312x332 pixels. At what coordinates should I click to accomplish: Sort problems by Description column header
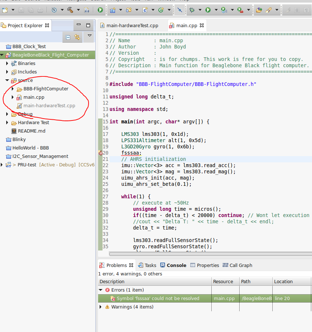155,282
